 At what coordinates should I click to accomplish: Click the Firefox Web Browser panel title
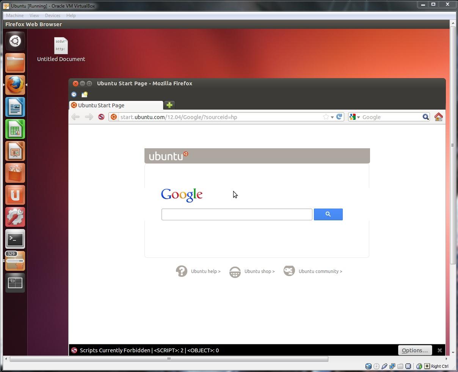click(x=34, y=24)
